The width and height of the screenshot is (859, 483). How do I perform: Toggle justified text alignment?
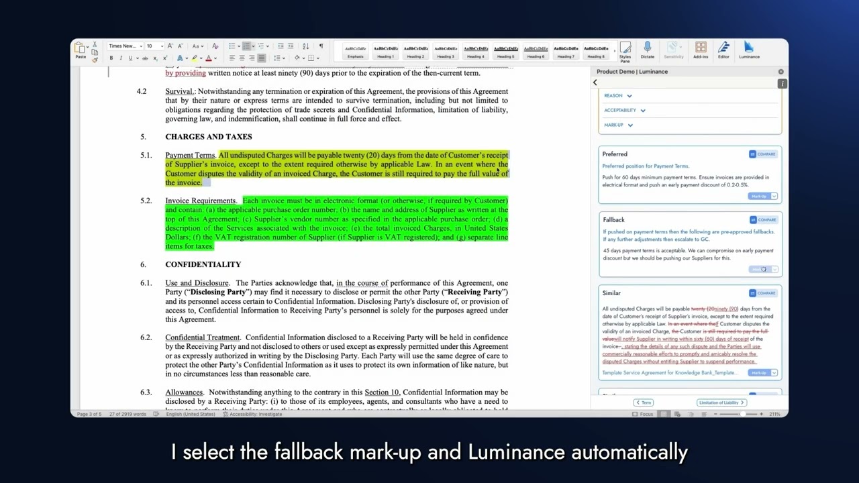tap(262, 58)
